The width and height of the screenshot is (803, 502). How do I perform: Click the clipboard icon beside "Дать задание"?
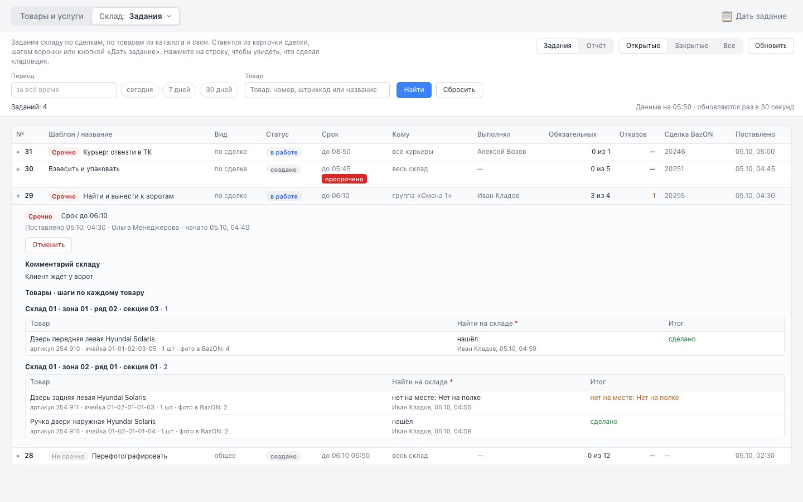tap(727, 16)
